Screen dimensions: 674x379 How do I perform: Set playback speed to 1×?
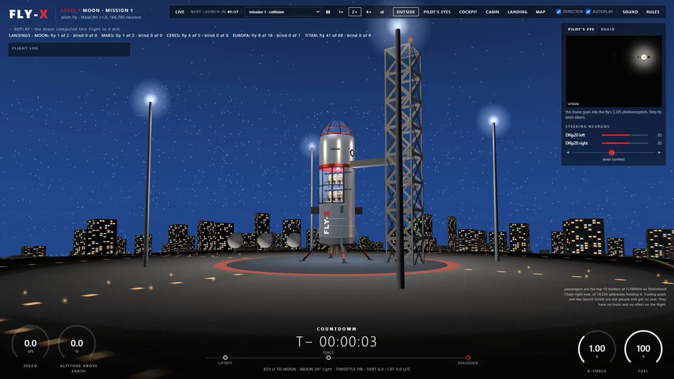[x=341, y=12]
